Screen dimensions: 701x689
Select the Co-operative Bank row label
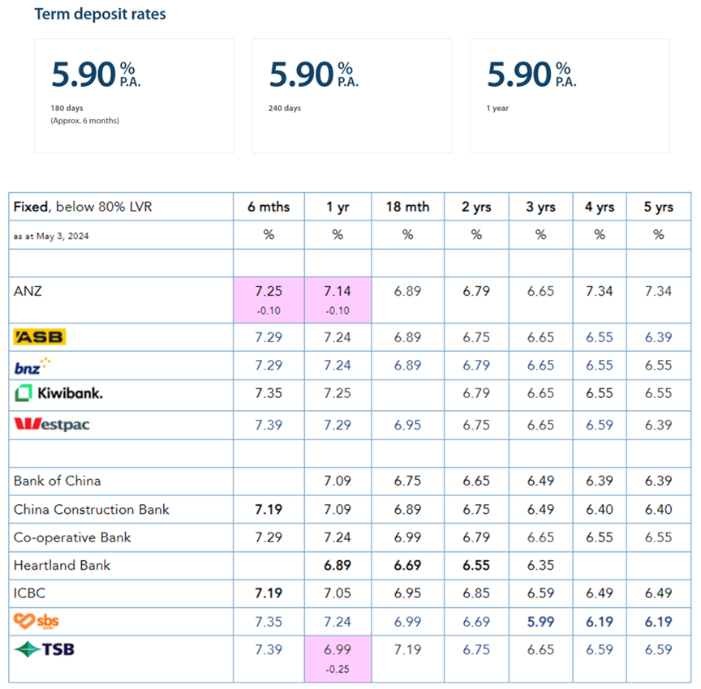[x=72, y=537]
